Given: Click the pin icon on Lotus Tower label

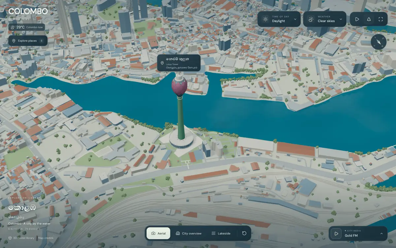Looking at the screenshot, I should pyautogui.click(x=162, y=63).
